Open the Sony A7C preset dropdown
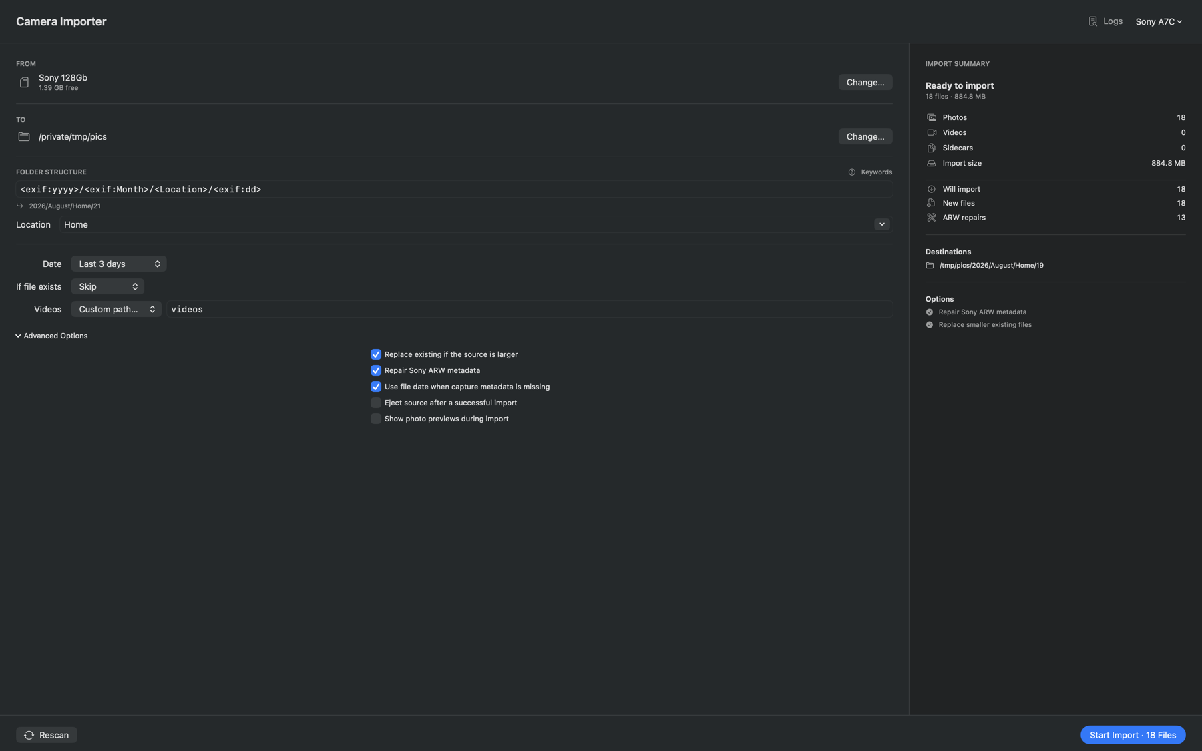1202x751 pixels. tap(1159, 21)
